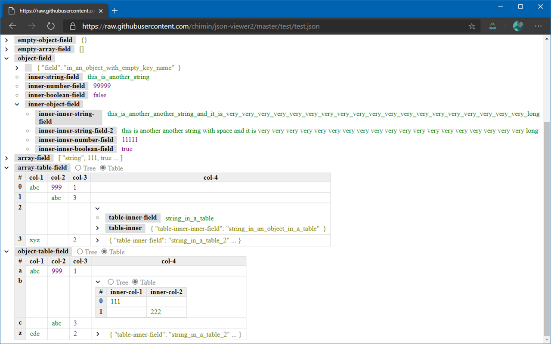Expand the array-field node

pos(6,158)
